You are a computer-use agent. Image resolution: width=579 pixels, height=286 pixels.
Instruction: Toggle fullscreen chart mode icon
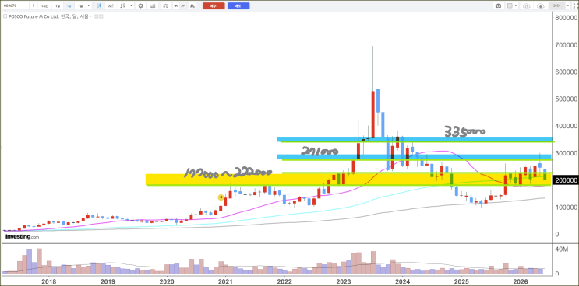tap(575, 6)
